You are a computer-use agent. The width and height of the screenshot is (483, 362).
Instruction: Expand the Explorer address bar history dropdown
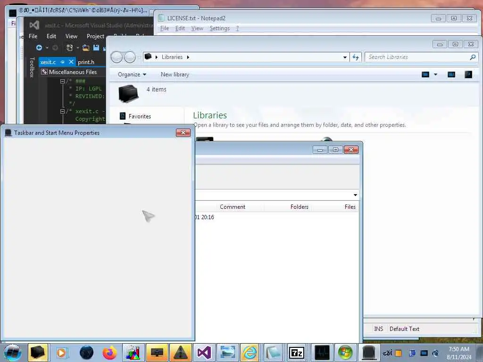pos(345,57)
